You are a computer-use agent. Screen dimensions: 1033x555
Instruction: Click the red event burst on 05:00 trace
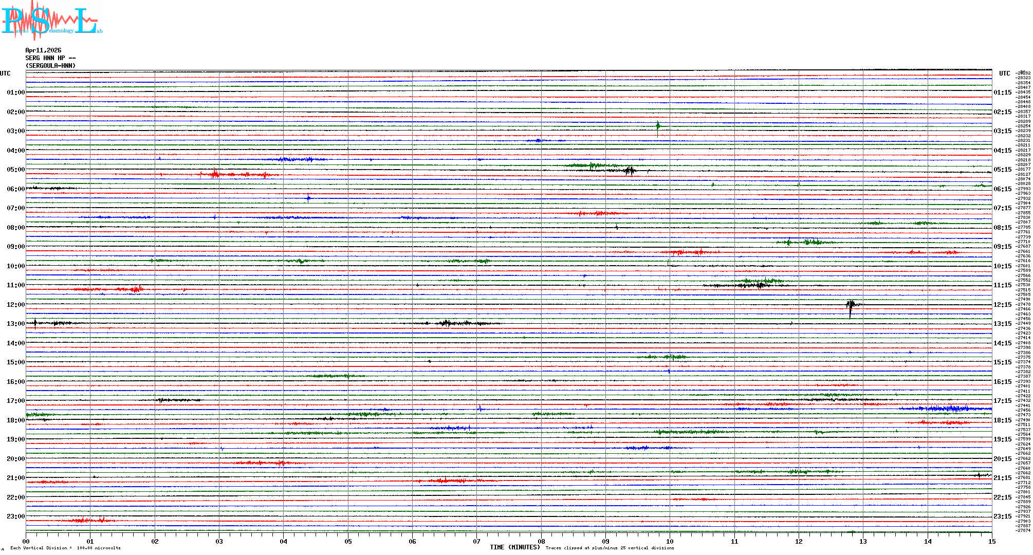tap(216, 174)
